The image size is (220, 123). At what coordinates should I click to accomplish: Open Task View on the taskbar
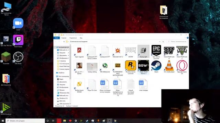click(53, 121)
